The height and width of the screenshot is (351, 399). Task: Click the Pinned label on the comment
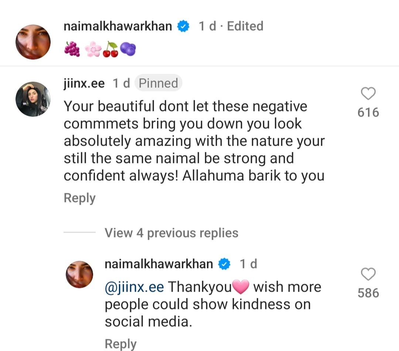[x=158, y=83]
